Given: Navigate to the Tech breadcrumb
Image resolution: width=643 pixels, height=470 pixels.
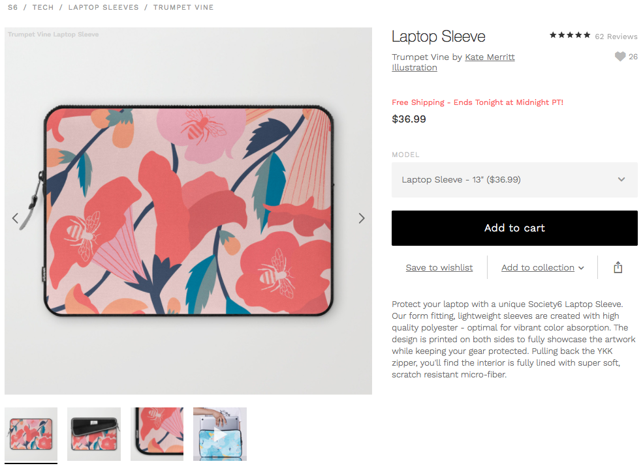Looking at the screenshot, I should click(43, 7).
